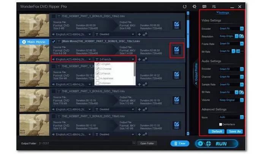This screenshot has width=266, height=154.
Task: Edit the Main Movie Title3.mkv video
Action: [x=177, y=50]
